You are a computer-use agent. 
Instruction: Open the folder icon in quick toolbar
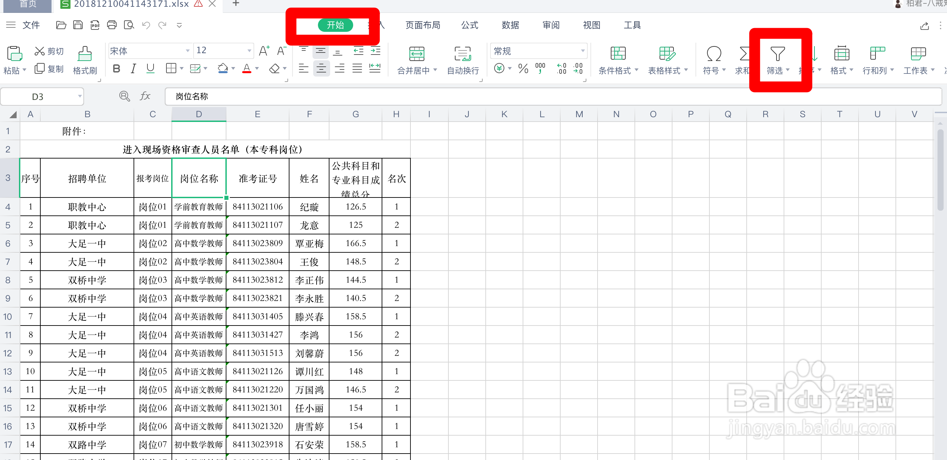point(61,25)
